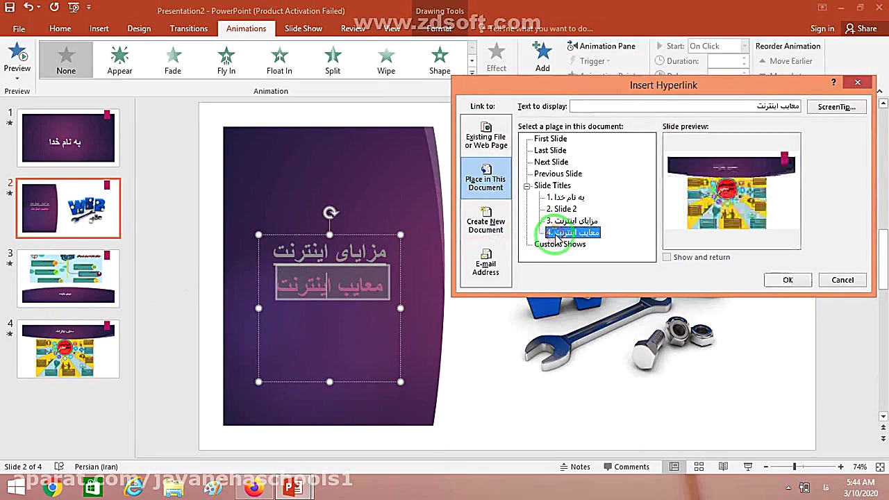
Task: Start Slide Show from status bar
Action: pos(747,467)
